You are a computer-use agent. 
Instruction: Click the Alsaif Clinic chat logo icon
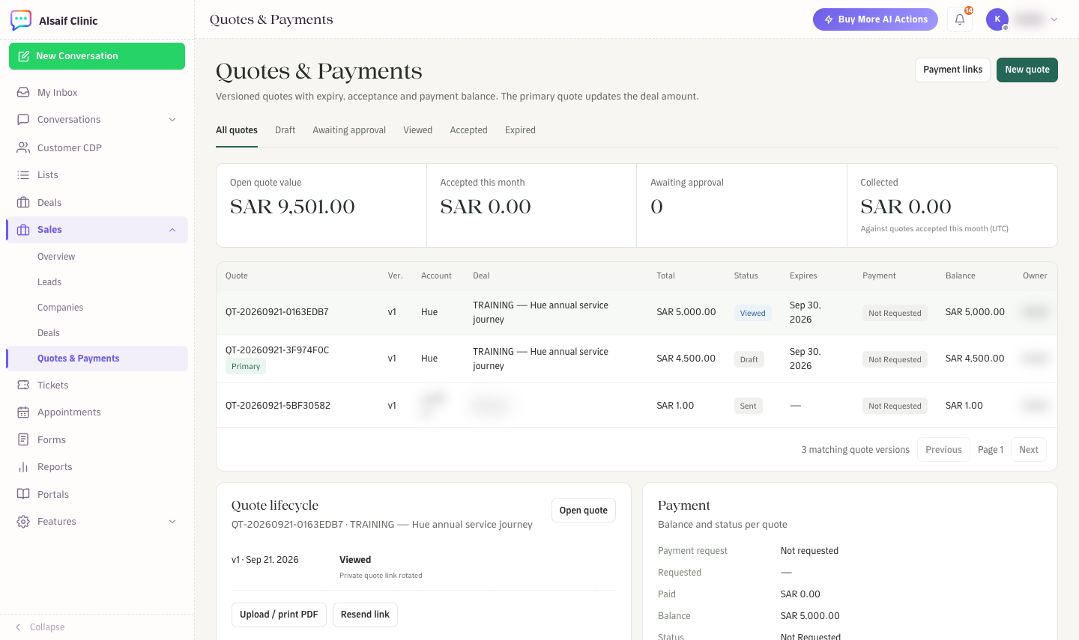point(21,20)
